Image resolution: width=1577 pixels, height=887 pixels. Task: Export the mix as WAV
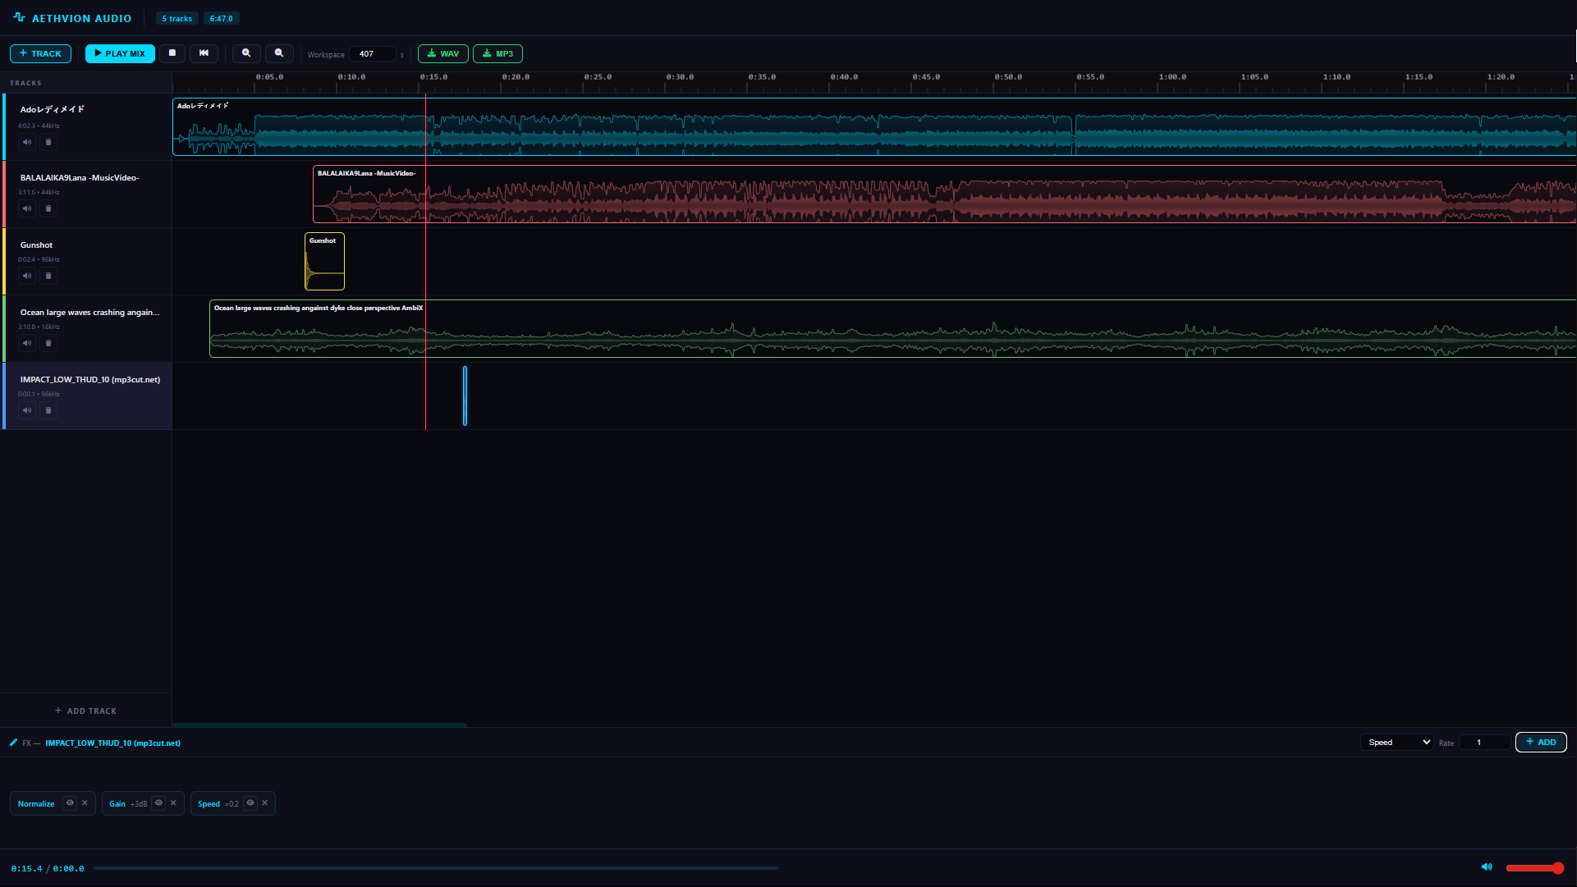point(443,53)
